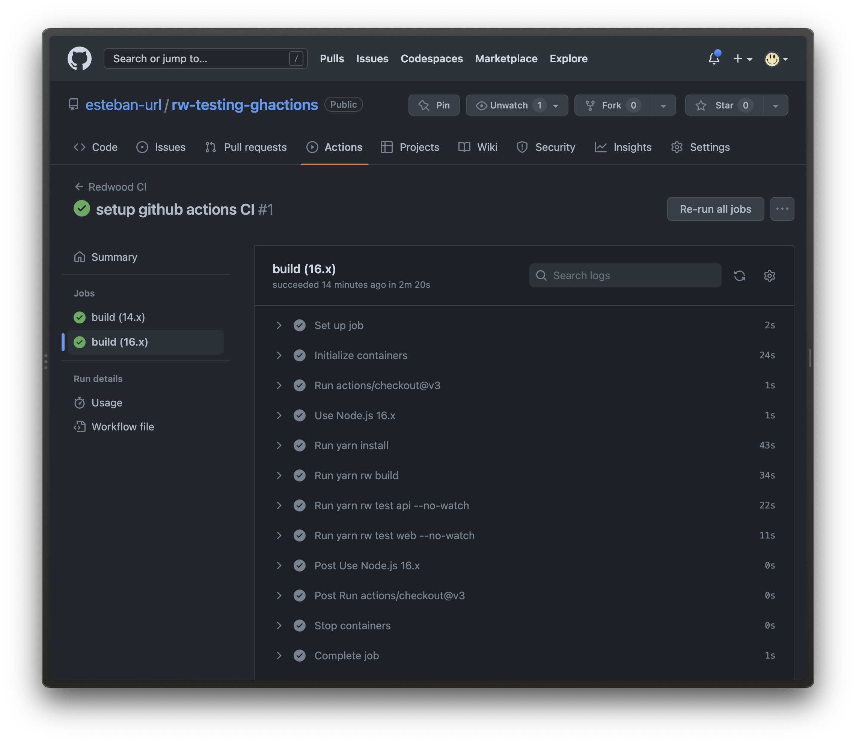Switch to the repository Issues tab
The width and height of the screenshot is (856, 743).
click(161, 147)
